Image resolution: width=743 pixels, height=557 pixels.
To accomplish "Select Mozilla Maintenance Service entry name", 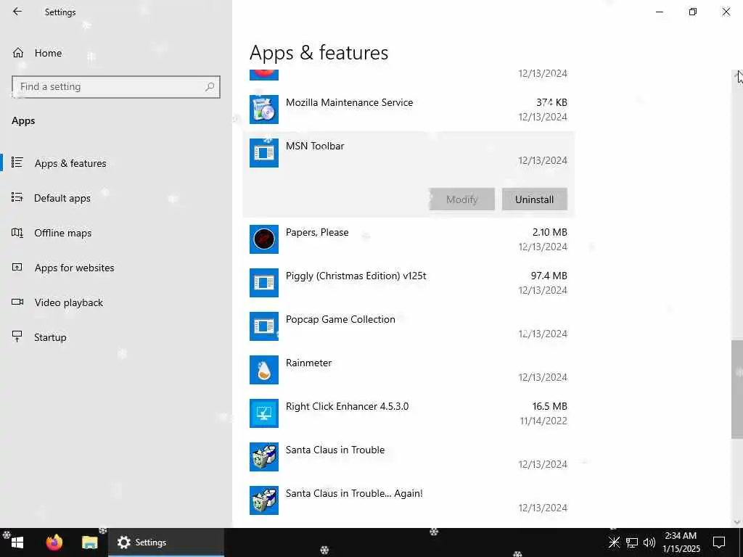I will click(x=349, y=102).
